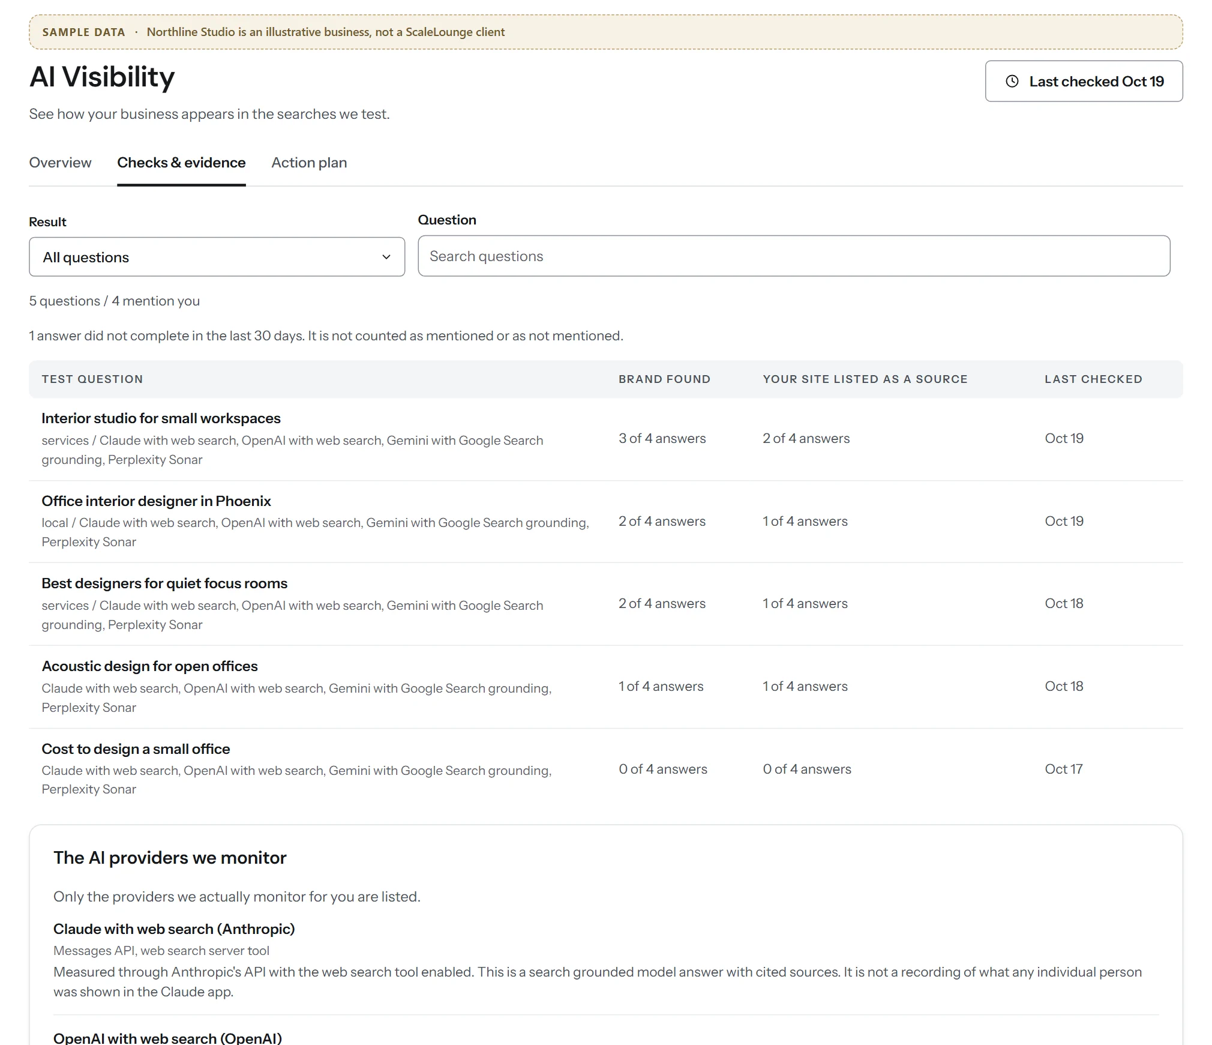Open Cost to design a small office
This screenshot has height=1045, width=1212.
tap(136, 749)
